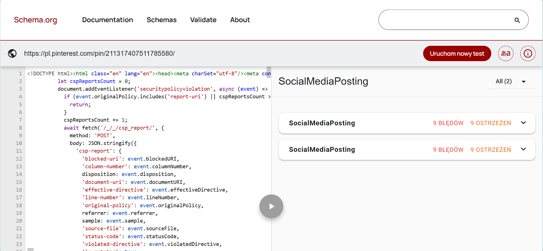
Task: Open the Schemas menu item
Action: coord(162,20)
